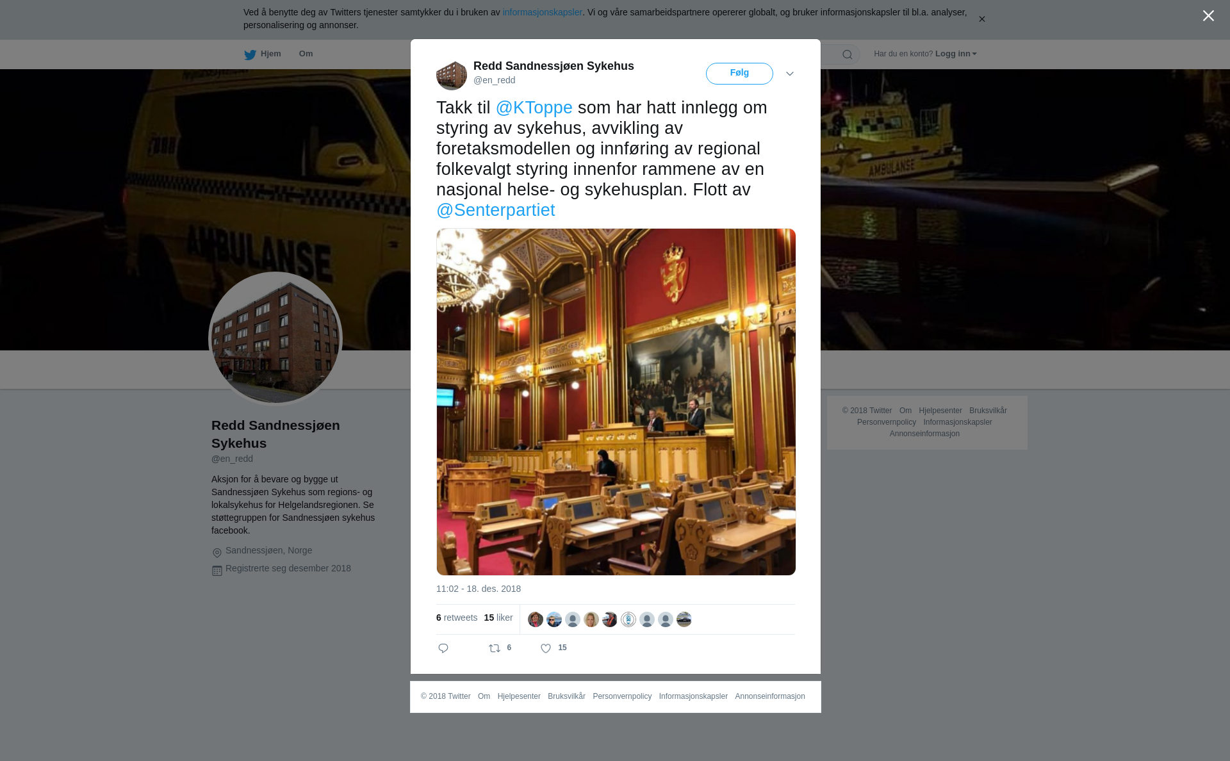
Task: Open the Om menu item
Action: [306, 54]
